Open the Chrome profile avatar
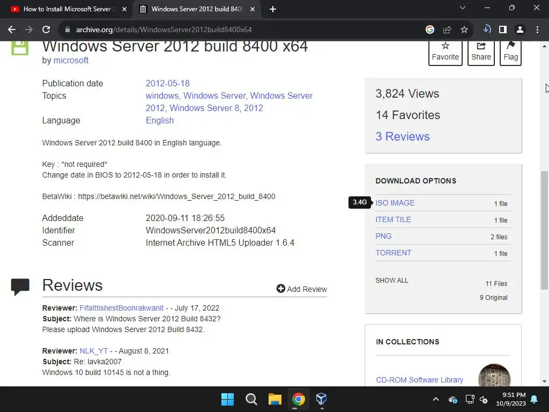Viewport: 549px width, 412px height. pos(520,30)
